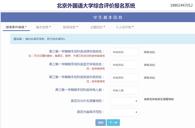Click the 年级人数 input field
The width and height of the screenshot is (195, 128).
(124, 90)
